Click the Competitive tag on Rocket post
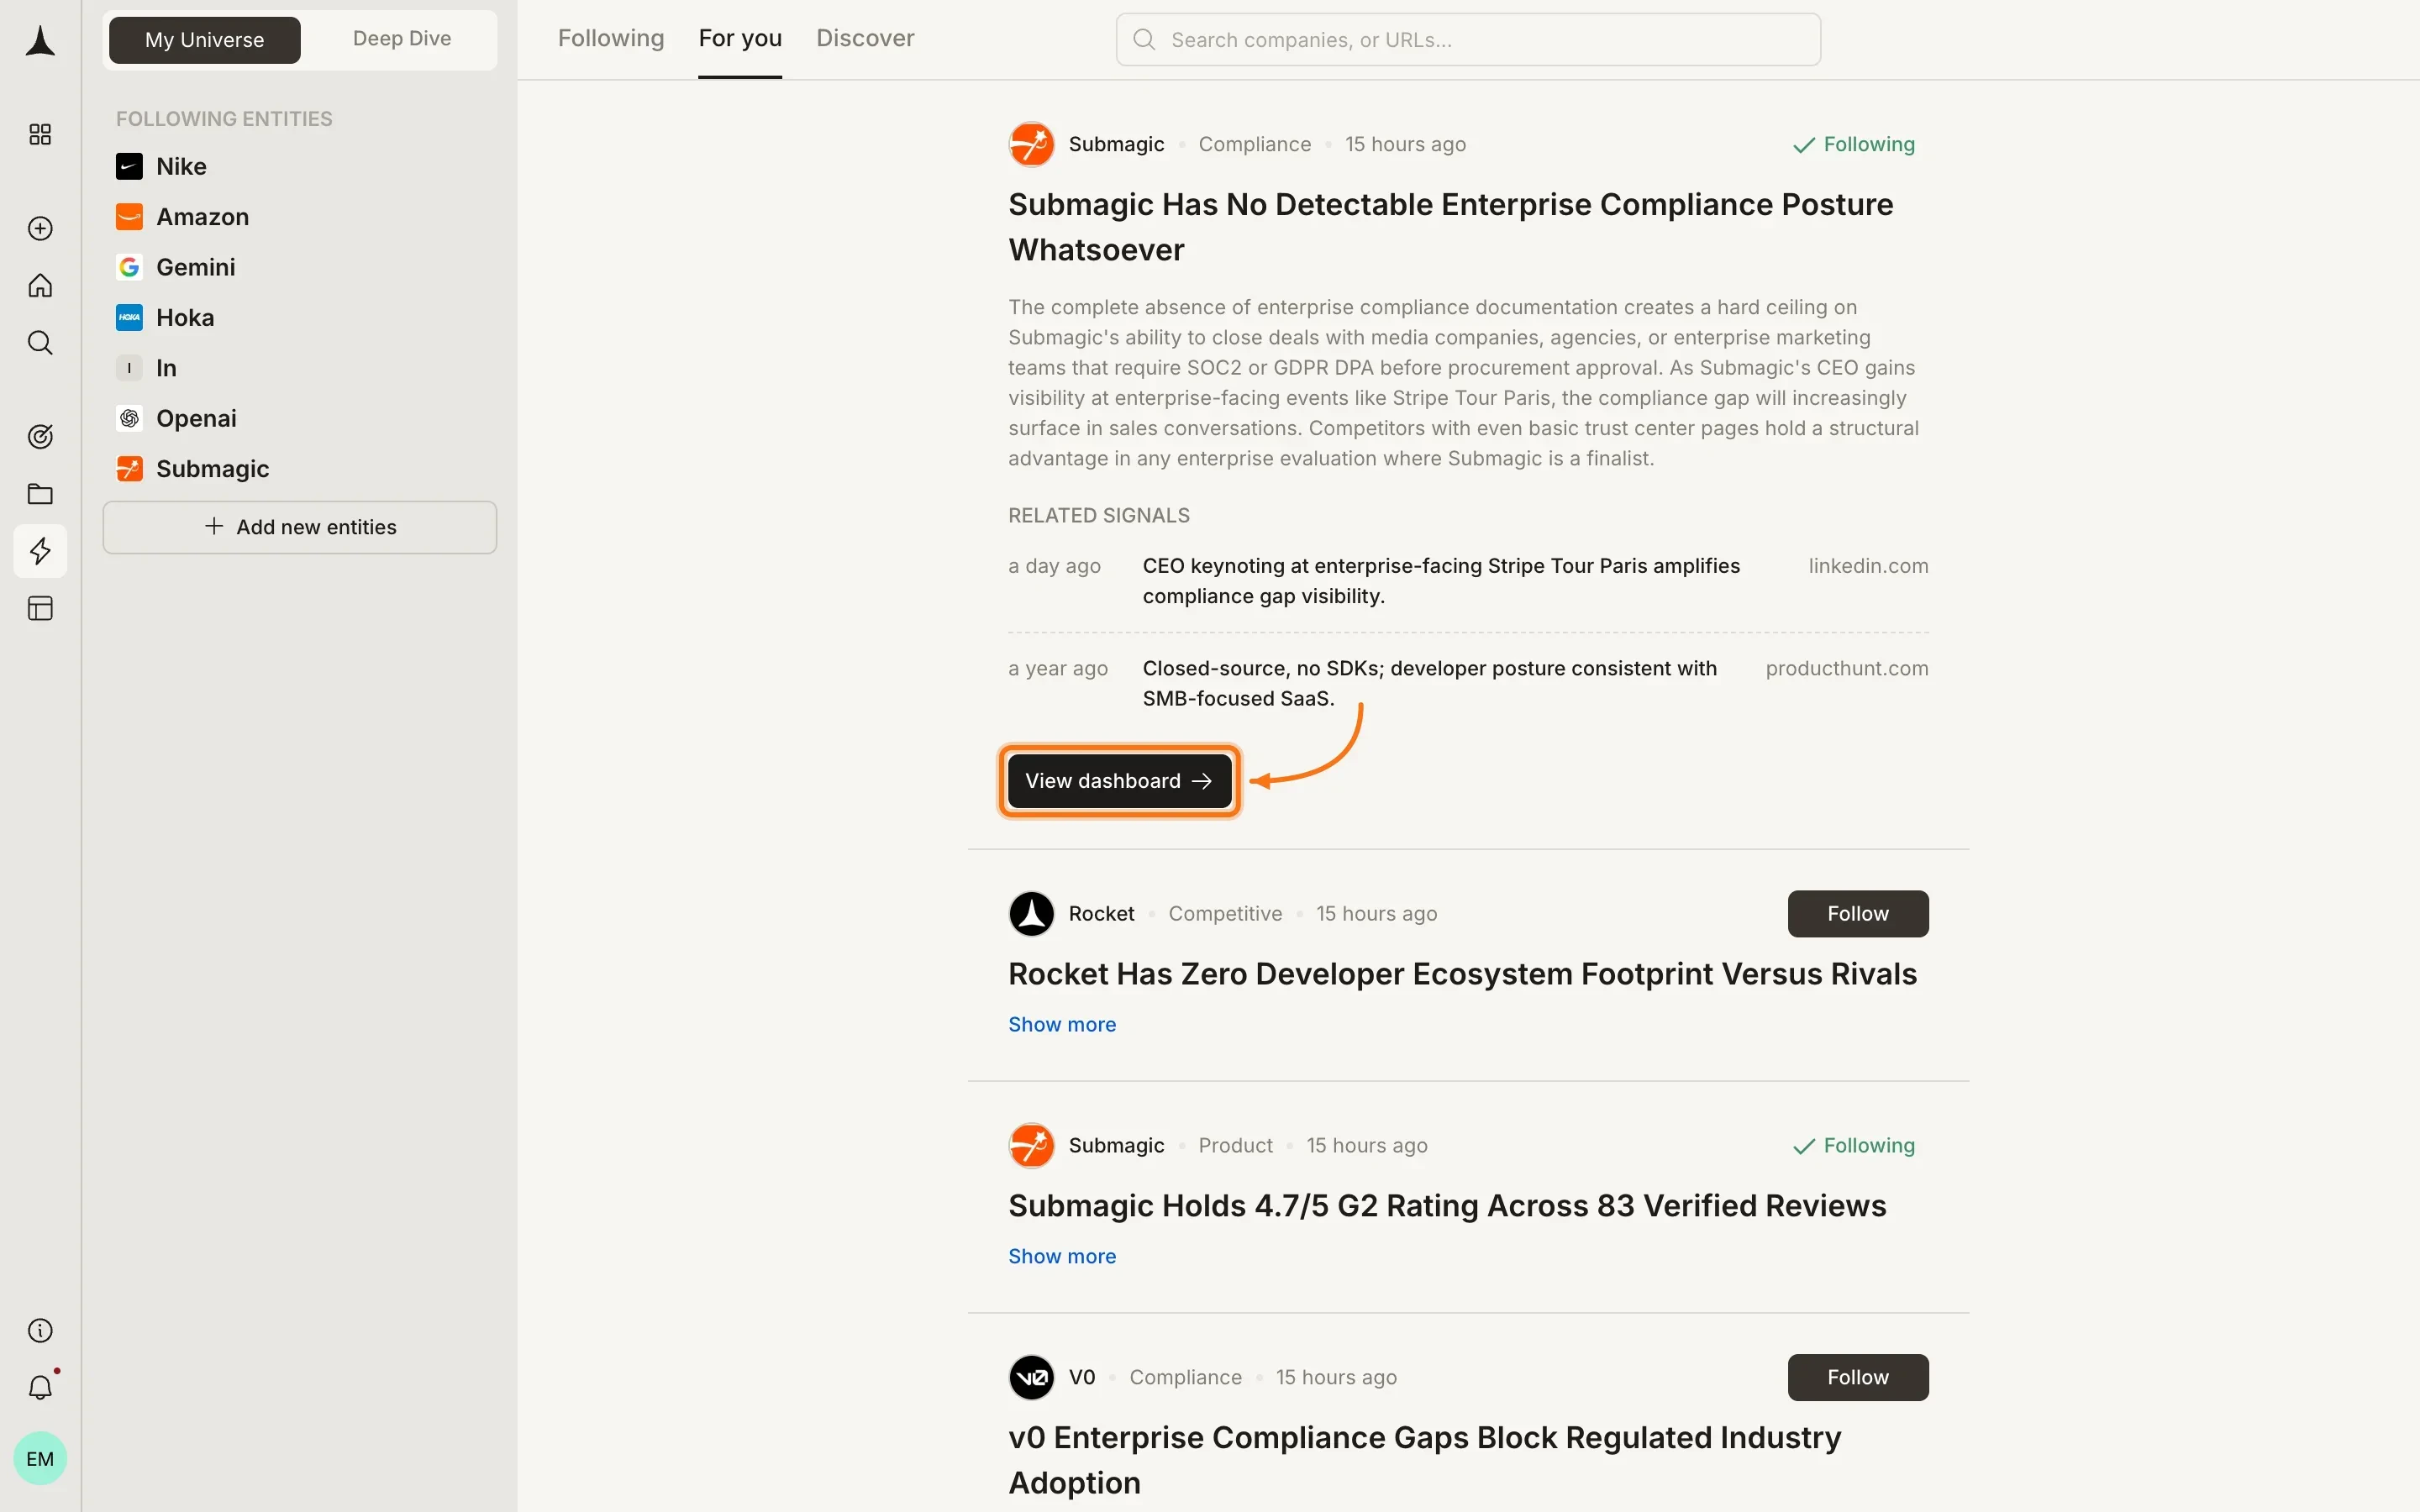This screenshot has height=1512, width=2420. (x=1225, y=914)
